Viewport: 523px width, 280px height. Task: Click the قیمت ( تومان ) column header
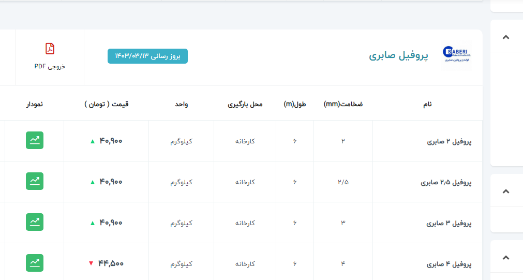coord(106,104)
